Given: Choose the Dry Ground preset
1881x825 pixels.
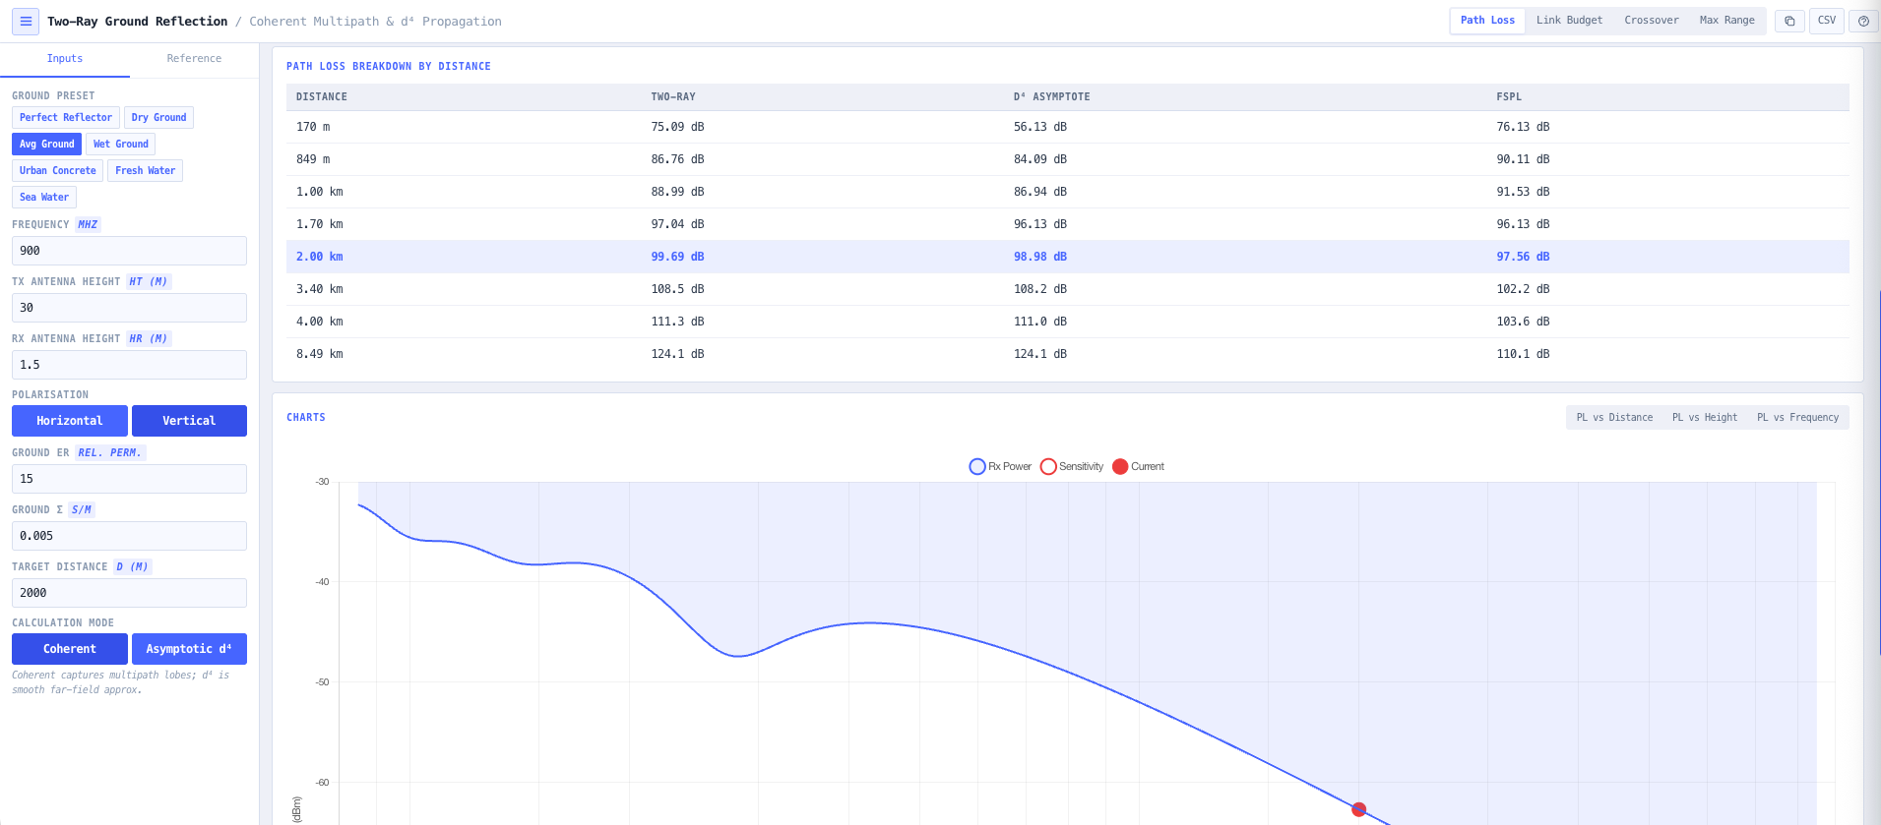Looking at the screenshot, I should tap(158, 117).
